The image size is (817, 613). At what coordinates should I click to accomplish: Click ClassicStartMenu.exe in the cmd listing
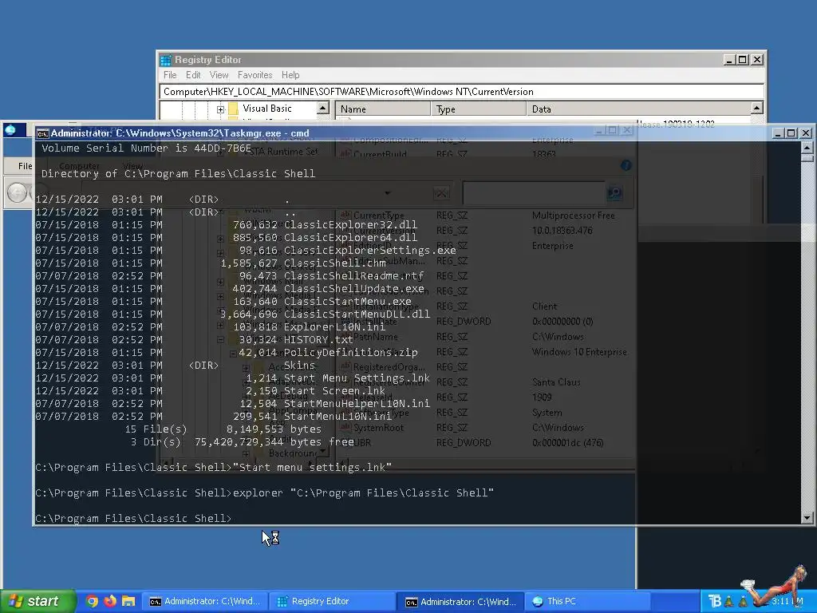pos(347,301)
